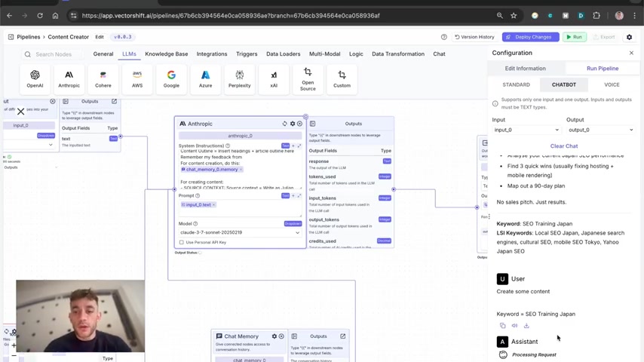The image size is (644, 362).
Task: Choose the Google LLM node
Action: pos(171,79)
